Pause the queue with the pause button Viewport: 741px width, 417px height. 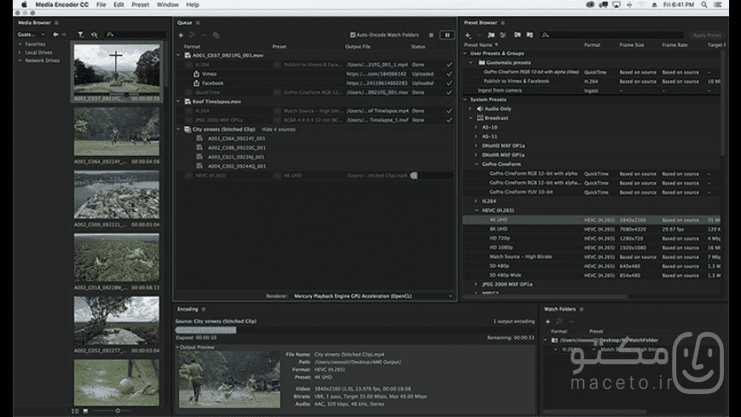pyautogui.click(x=447, y=35)
